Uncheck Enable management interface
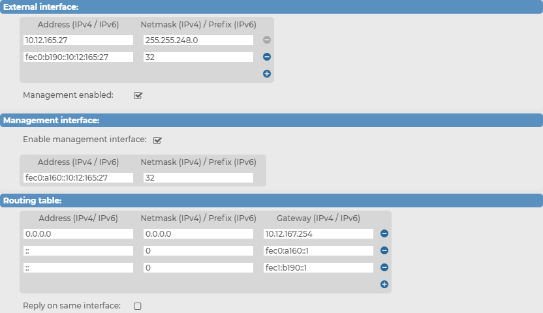Screen dimensions: 543x313 (x=157, y=140)
